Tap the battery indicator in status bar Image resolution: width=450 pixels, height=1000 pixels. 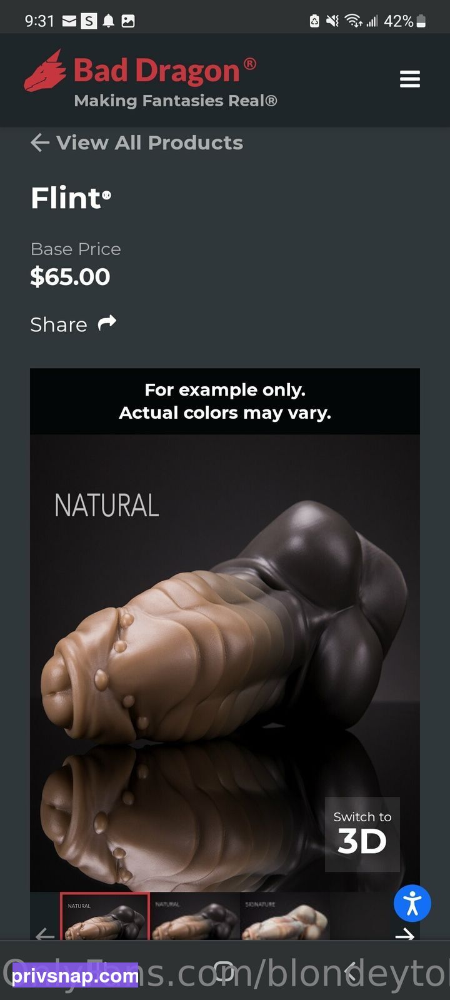pos(421,21)
